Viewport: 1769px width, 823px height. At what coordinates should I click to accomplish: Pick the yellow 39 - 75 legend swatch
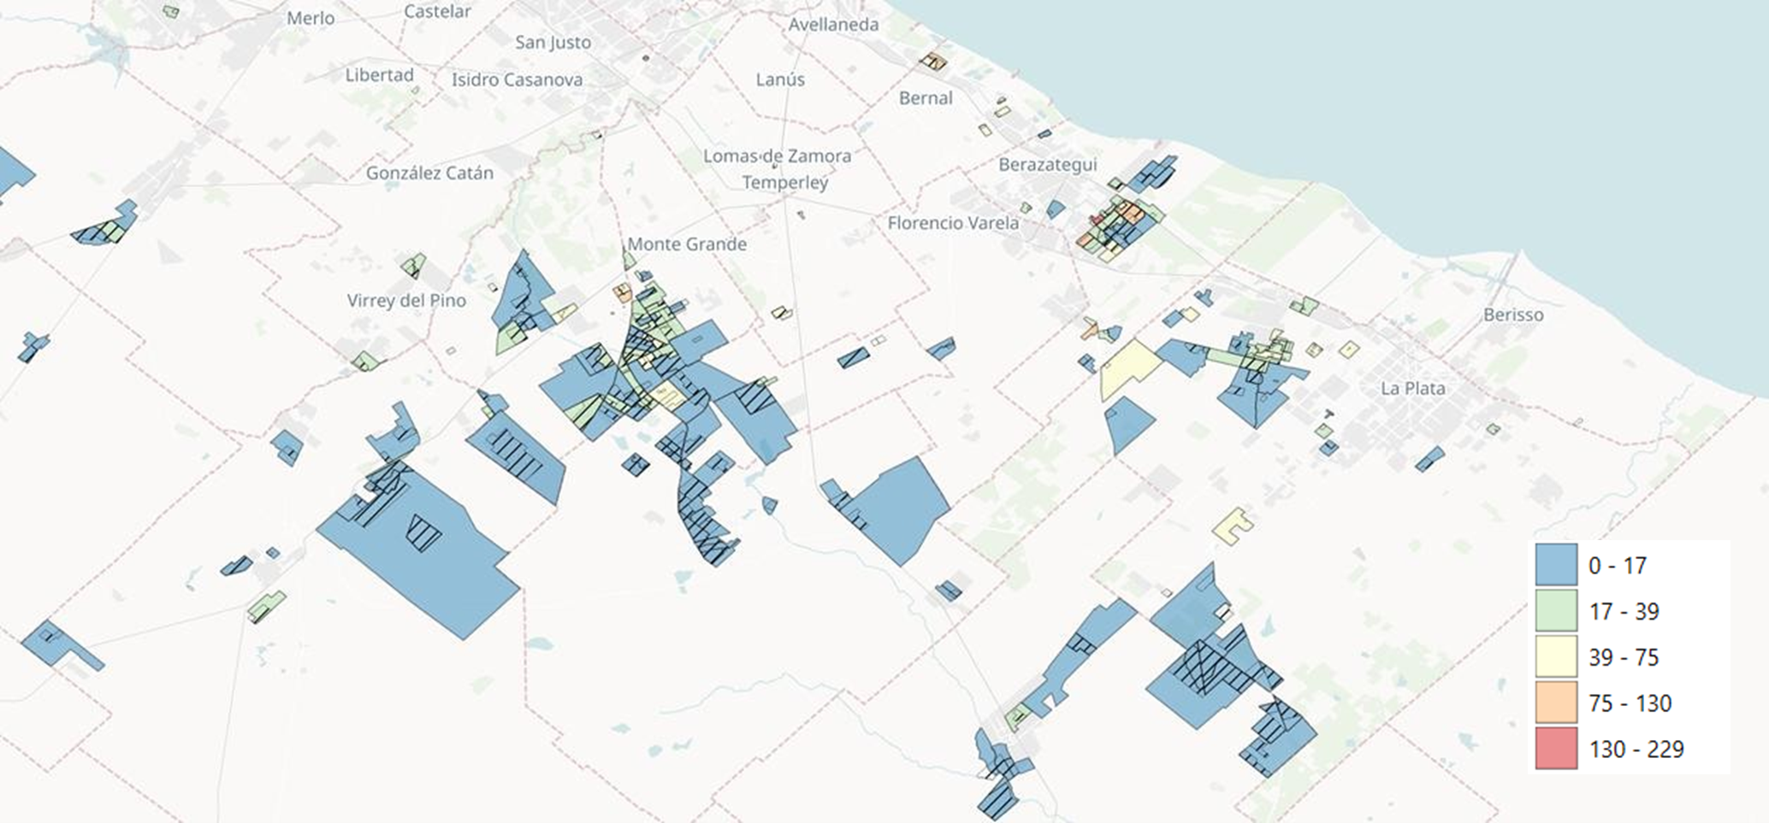(x=1556, y=657)
